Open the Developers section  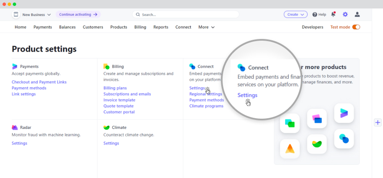(x=312, y=27)
